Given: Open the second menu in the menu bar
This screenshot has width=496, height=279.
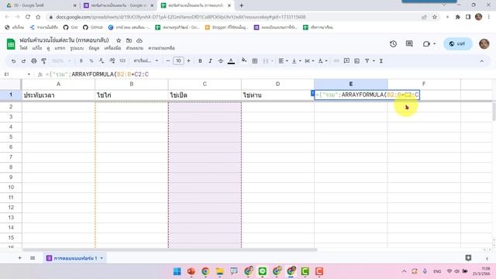Looking at the screenshot, I should 37,48.
